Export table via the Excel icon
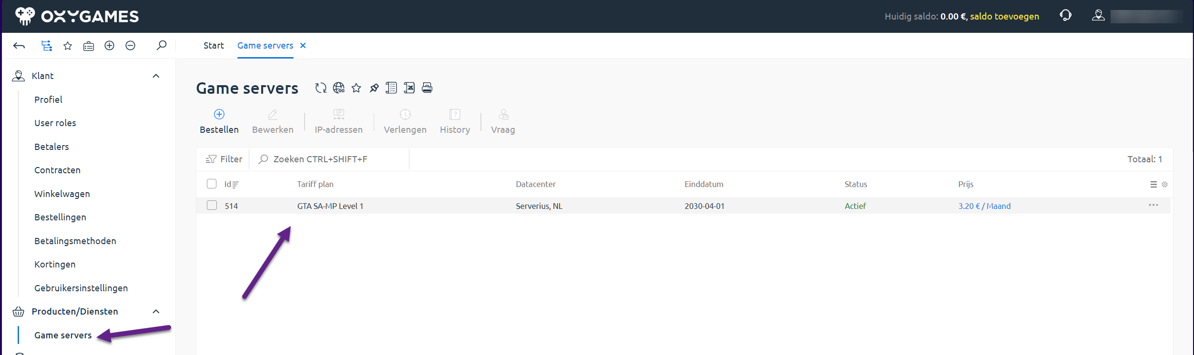This screenshot has height=355, width=1194. pyautogui.click(x=409, y=88)
